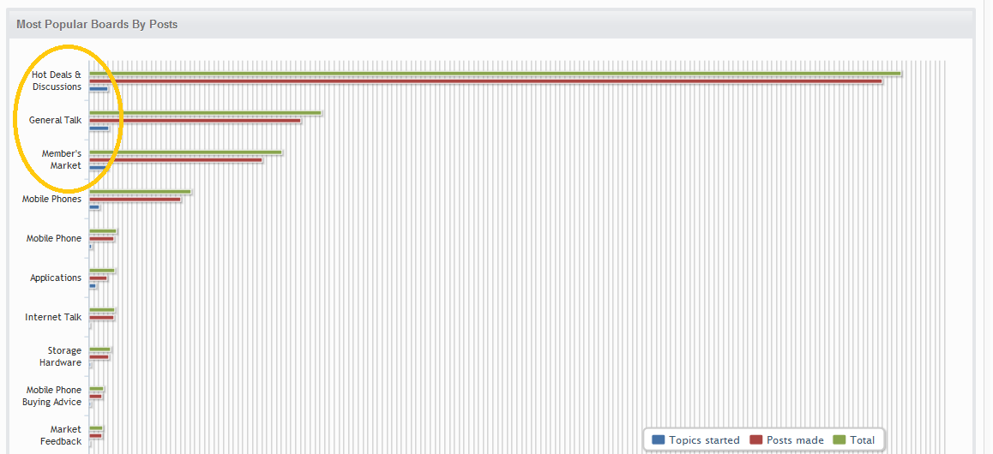The width and height of the screenshot is (993, 454).
Task: Toggle the Posts made legend label
Action: (795, 440)
